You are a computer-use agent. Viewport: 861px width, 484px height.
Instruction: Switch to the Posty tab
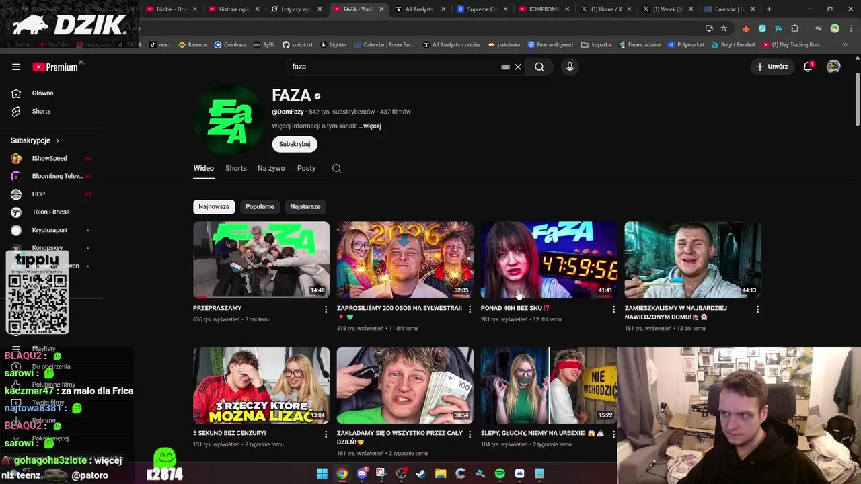[306, 168]
